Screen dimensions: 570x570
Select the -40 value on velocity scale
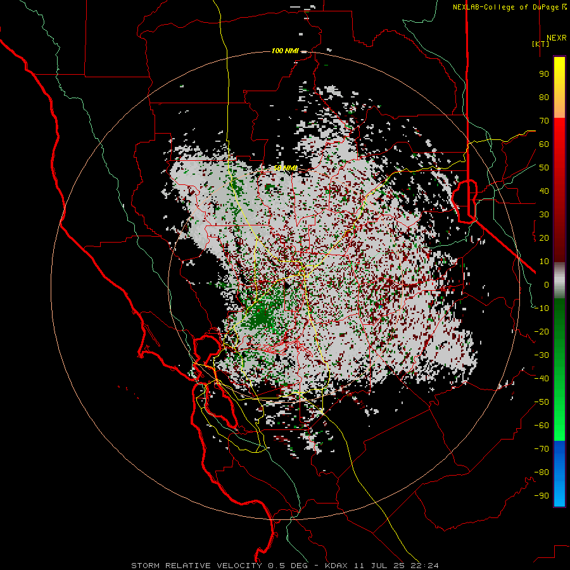(x=541, y=379)
